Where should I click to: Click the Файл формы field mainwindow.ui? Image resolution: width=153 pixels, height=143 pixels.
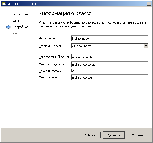[x=110, y=77]
